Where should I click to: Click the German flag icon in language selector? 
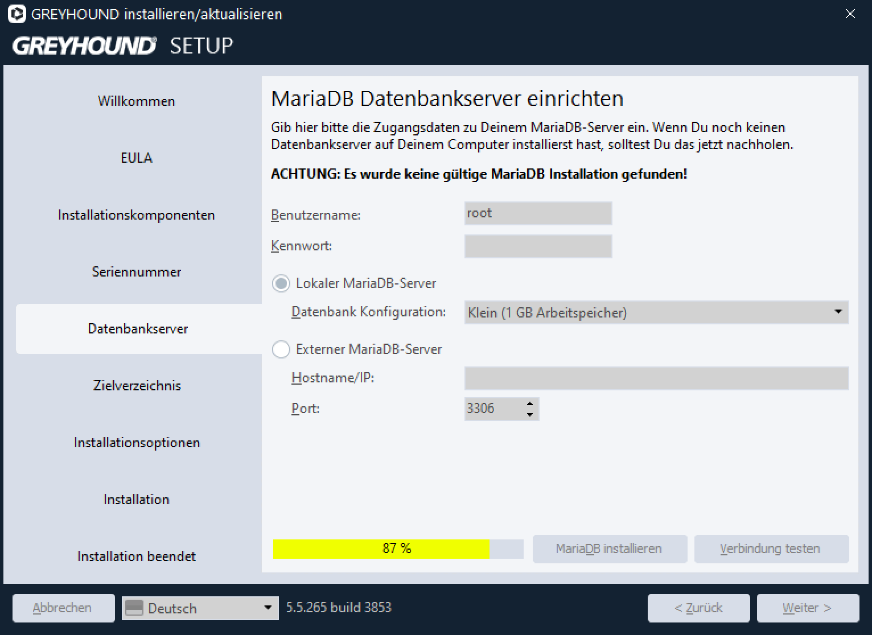[x=134, y=608]
